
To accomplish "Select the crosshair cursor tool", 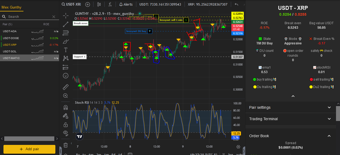I will (x=65, y=15).
